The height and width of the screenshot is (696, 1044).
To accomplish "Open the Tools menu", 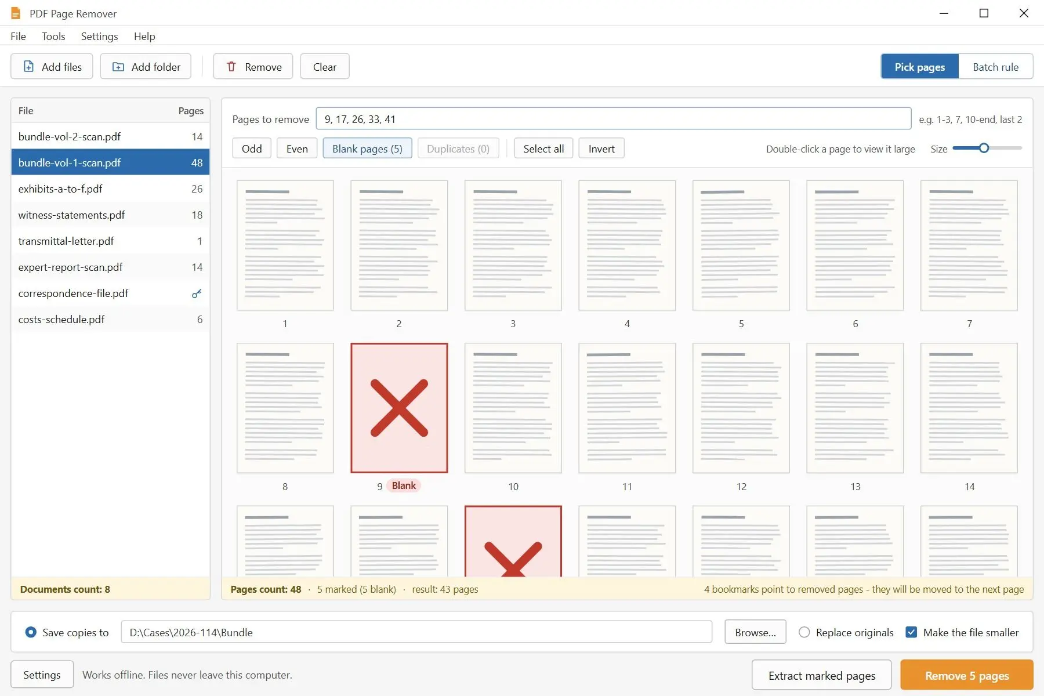I will pos(53,36).
